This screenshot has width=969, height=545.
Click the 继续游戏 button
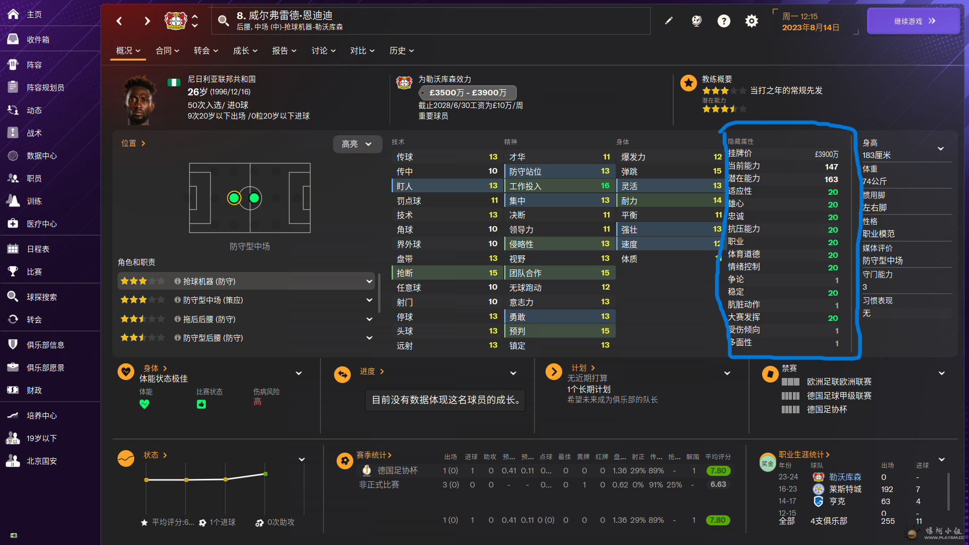(x=913, y=21)
